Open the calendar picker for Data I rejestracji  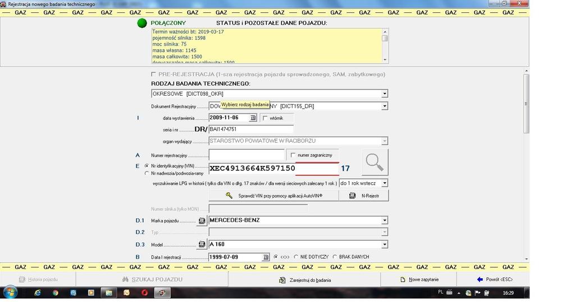click(x=266, y=257)
